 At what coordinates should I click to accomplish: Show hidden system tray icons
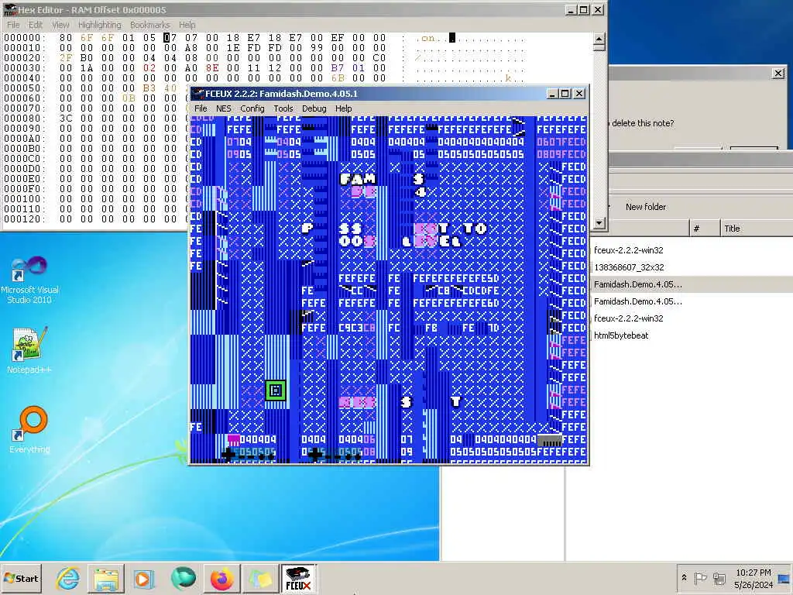point(684,577)
